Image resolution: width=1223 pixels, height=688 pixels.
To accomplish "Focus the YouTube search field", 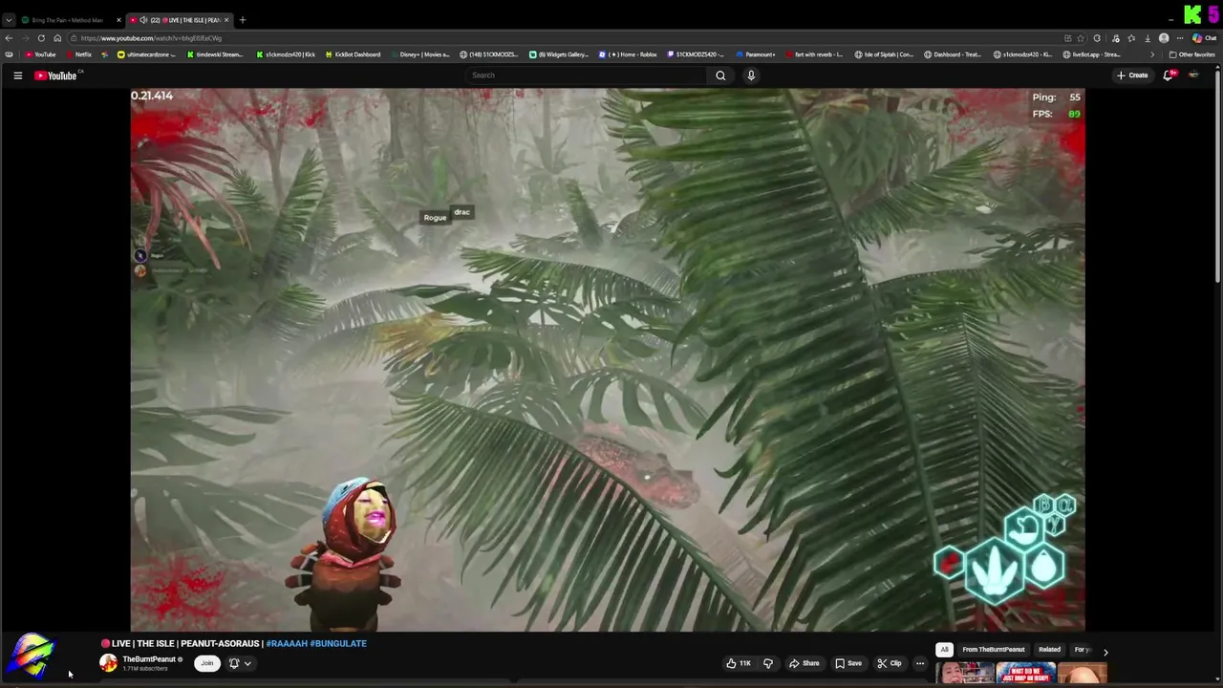I will [587, 75].
